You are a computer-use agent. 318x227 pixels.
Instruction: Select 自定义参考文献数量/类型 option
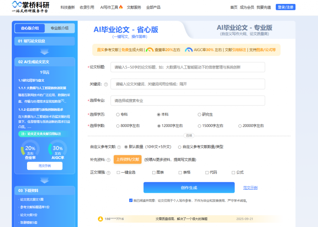point(180,147)
